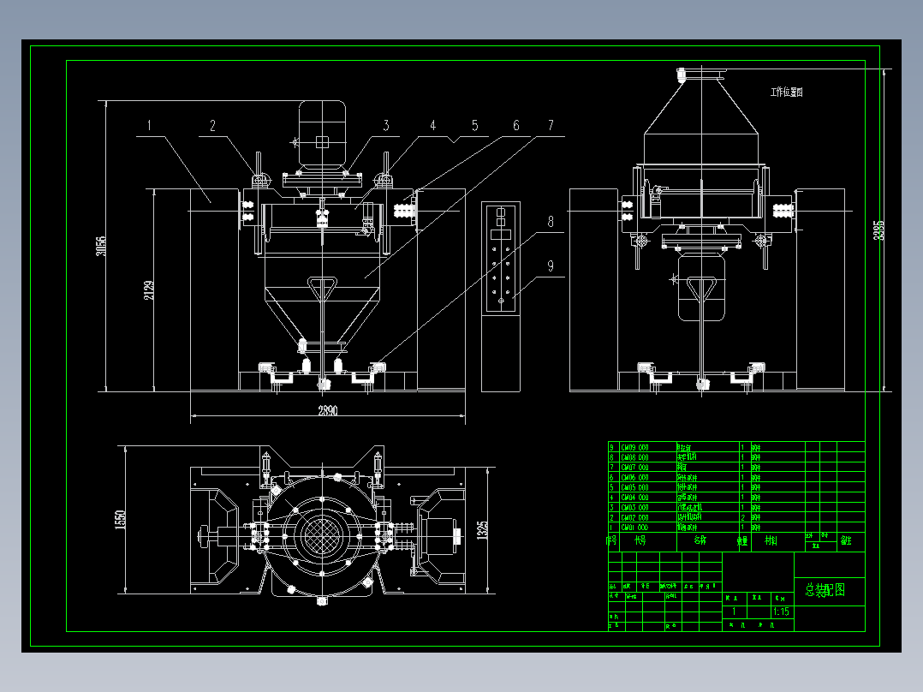Click the CM05 000 parts list cell
The width and height of the screenshot is (923, 692).
[x=634, y=487]
